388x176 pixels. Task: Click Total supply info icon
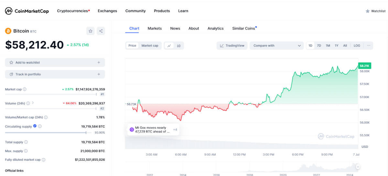(x=26, y=142)
